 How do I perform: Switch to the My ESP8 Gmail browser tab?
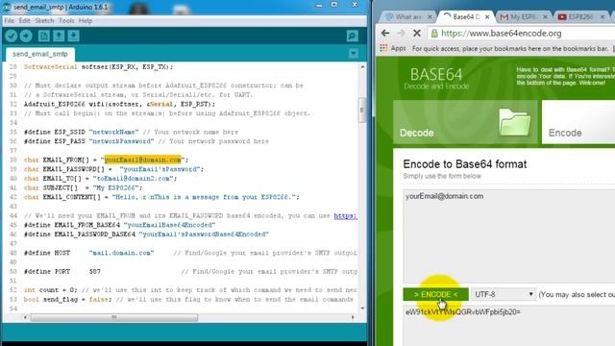(523, 17)
